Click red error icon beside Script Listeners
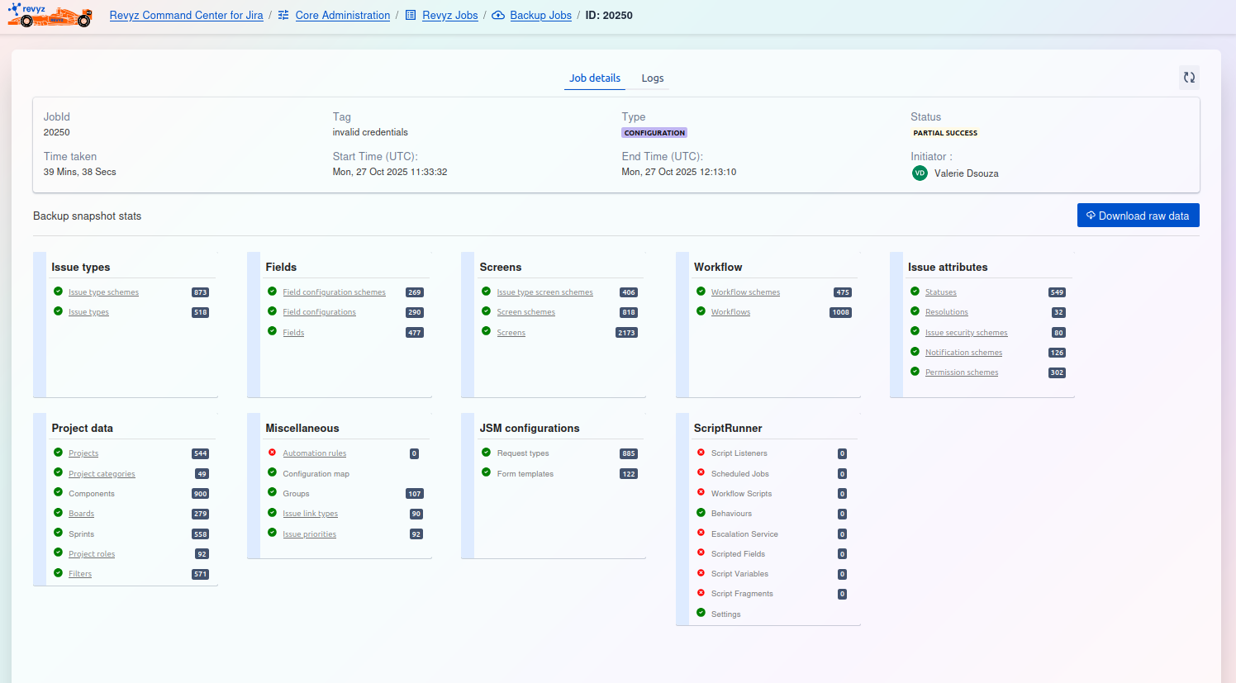The image size is (1236, 683). pos(701,453)
